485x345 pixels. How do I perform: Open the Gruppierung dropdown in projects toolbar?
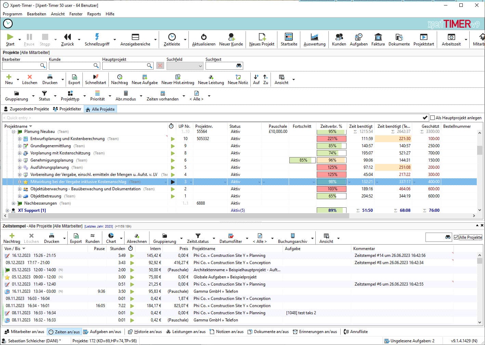click(x=33, y=96)
